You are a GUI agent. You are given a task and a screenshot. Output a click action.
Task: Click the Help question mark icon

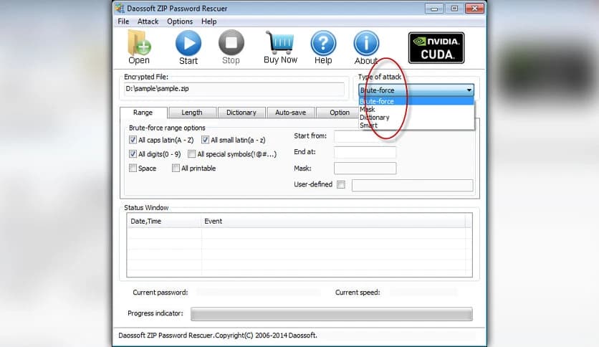coord(323,43)
